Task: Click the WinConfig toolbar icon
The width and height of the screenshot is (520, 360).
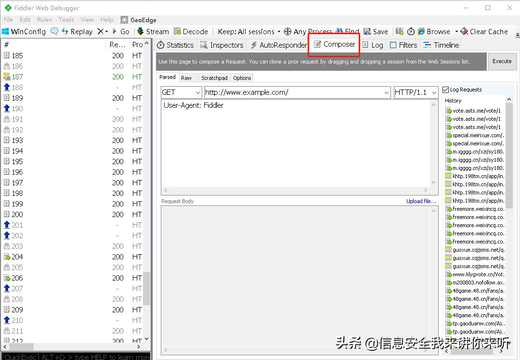Action: click(24, 31)
